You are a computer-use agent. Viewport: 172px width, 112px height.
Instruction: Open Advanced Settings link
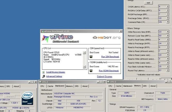click(54, 76)
